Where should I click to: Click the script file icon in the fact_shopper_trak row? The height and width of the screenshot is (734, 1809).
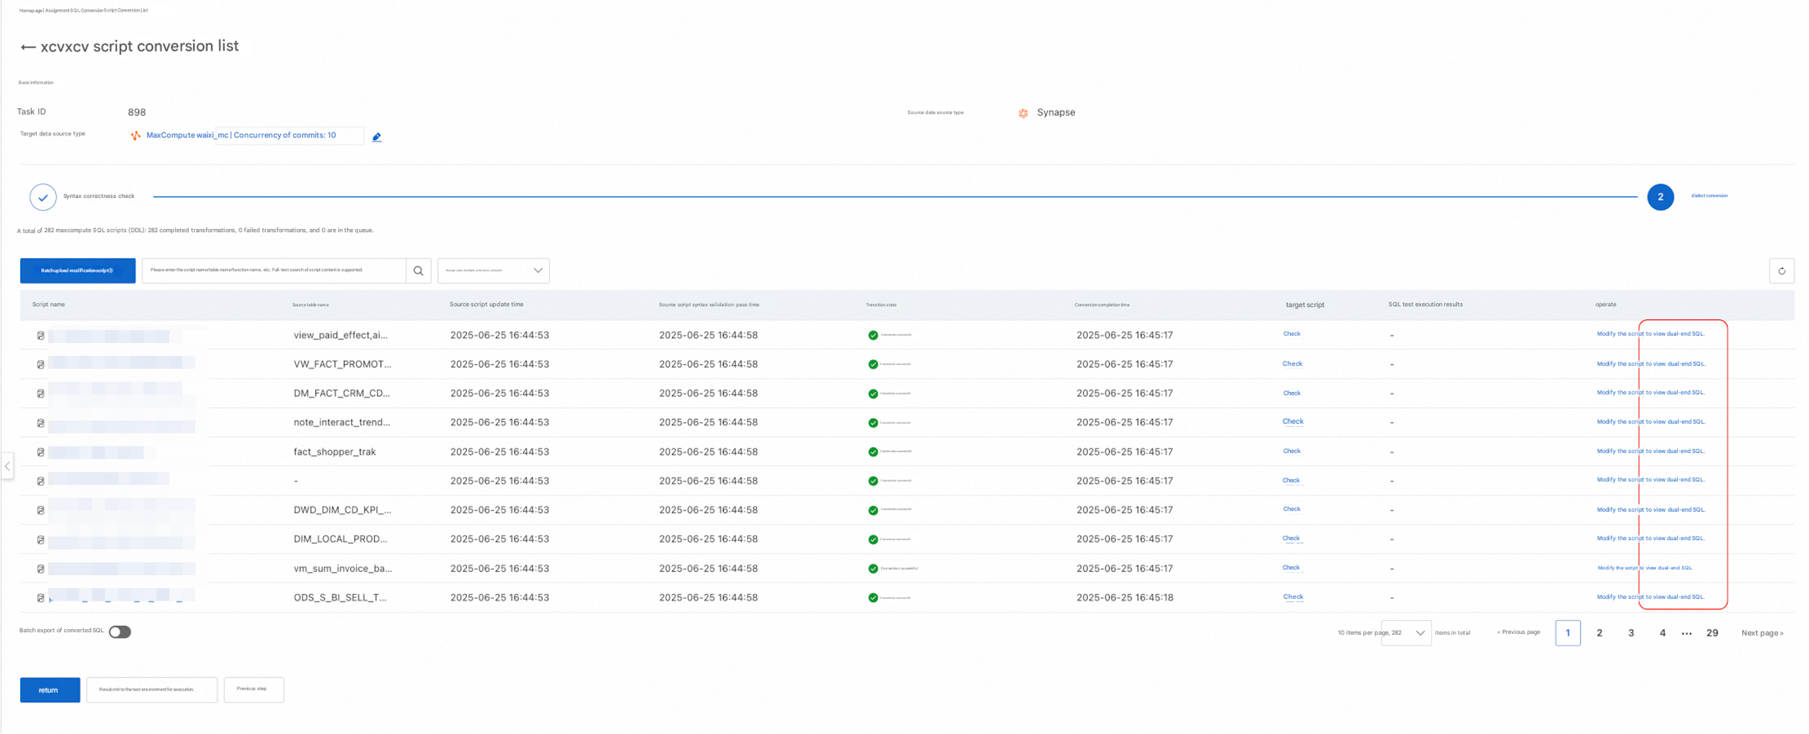click(x=41, y=453)
